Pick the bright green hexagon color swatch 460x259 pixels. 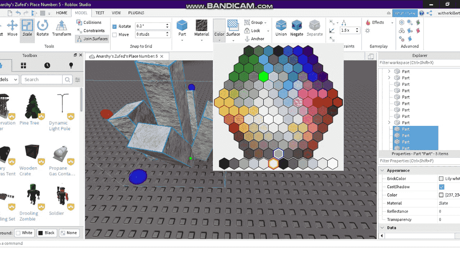tap(263, 76)
